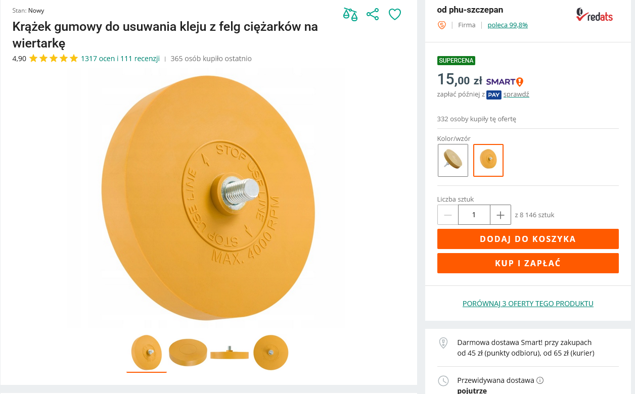635x394 pixels.
Task: Decrease the quantity with the minus button
Action: [x=448, y=215]
